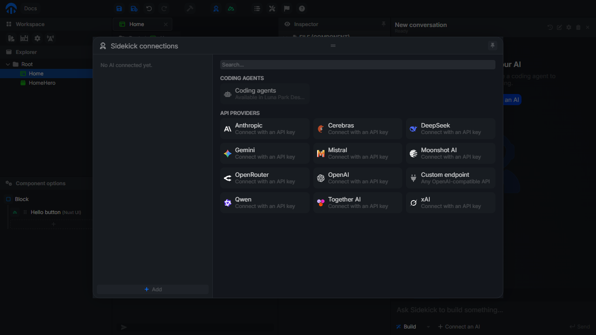This screenshot has height=335, width=596.
Task: Choose the Mistral API provider
Action: coord(358,154)
